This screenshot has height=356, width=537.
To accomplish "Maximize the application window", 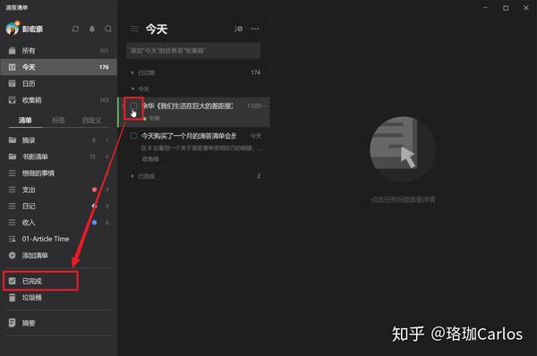I will 506,8.
